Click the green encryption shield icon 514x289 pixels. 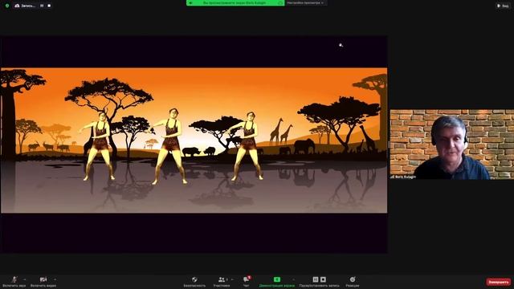point(7,6)
